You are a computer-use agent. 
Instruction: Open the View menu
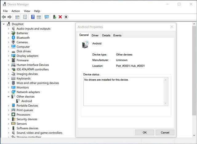(x=27, y=11)
